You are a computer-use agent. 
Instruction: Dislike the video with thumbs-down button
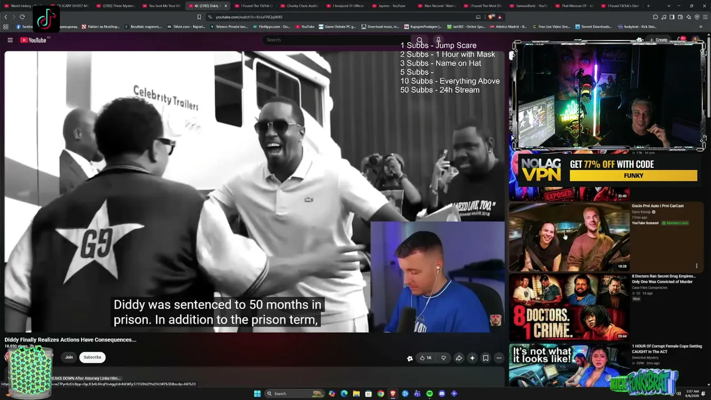[x=443, y=358]
